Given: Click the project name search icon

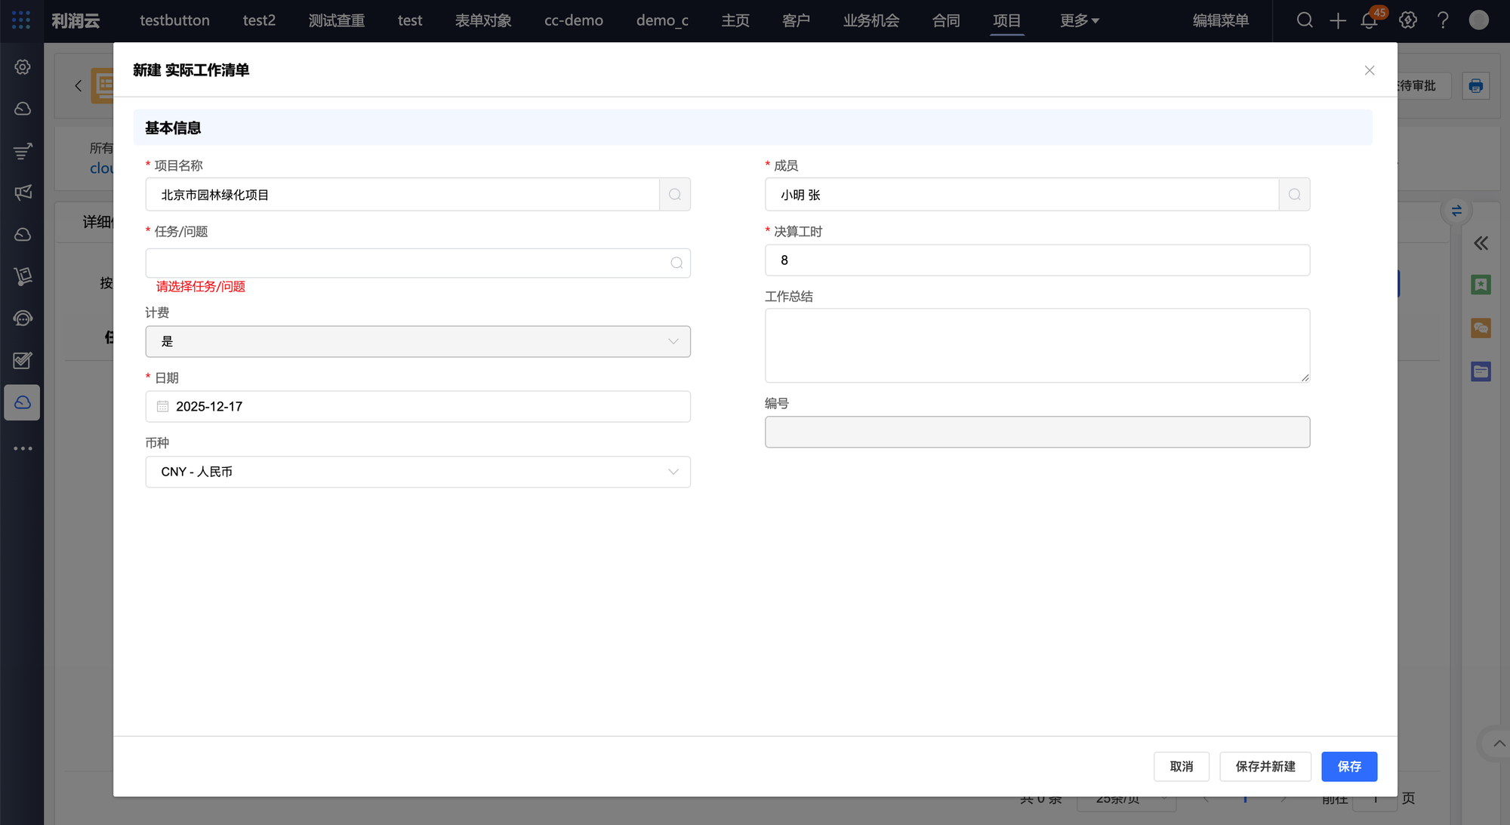Looking at the screenshot, I should [675, 195].
